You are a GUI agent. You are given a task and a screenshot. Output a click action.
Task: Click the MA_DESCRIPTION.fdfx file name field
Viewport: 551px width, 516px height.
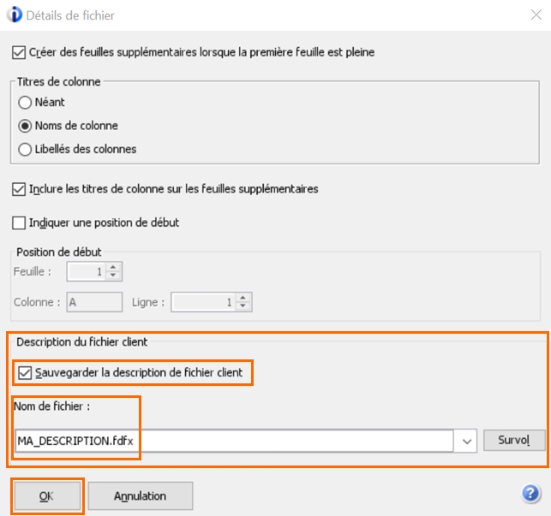click(235, 441)
